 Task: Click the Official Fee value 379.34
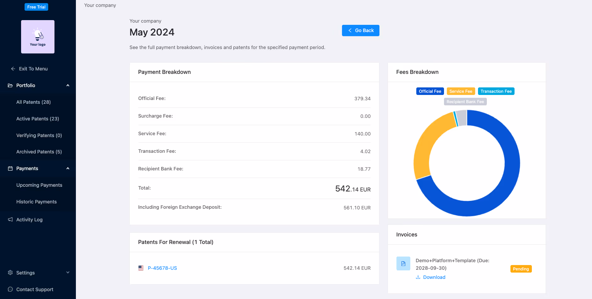point(362,99)
